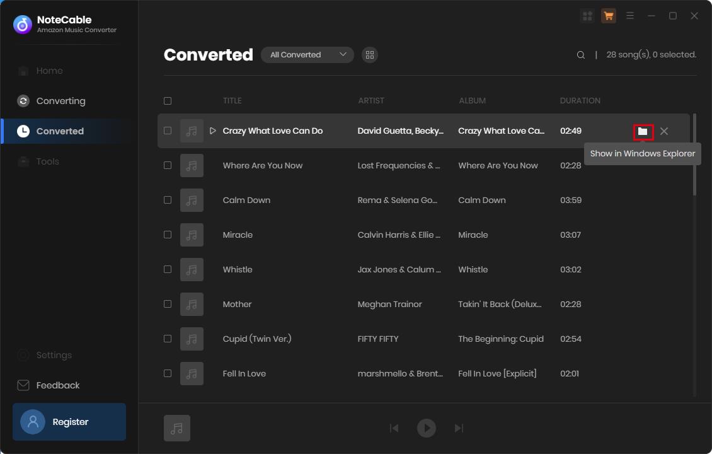
Task: Open the hamburger menu in the title bar
Action: [x=630, y=16]
